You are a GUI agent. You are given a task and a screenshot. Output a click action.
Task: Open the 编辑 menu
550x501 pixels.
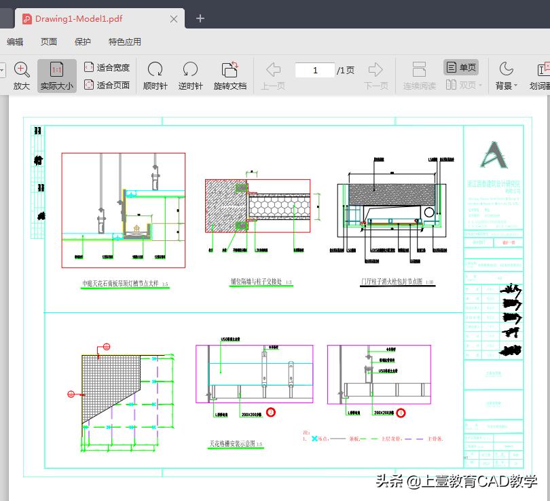coord(15,41)
